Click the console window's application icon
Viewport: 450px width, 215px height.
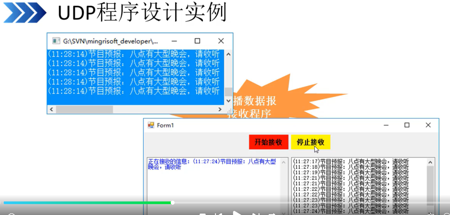(x=56, y=41)
